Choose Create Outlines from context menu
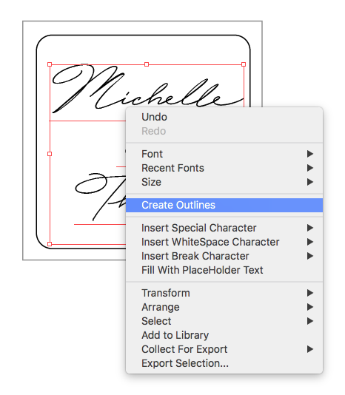The width and height of the screenshot is (345, 395). tap(224, 205)
